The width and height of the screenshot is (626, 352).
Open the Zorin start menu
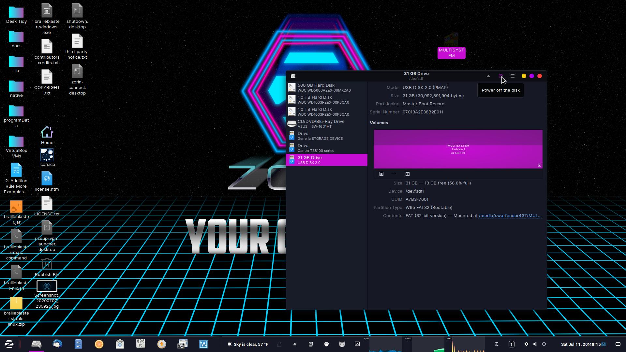(x=9, y=344)
